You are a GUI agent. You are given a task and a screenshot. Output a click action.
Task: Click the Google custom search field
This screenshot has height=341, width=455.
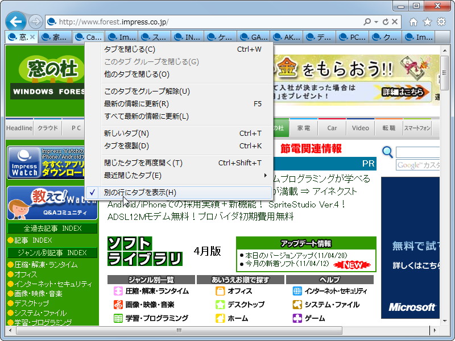click(418, 165)
